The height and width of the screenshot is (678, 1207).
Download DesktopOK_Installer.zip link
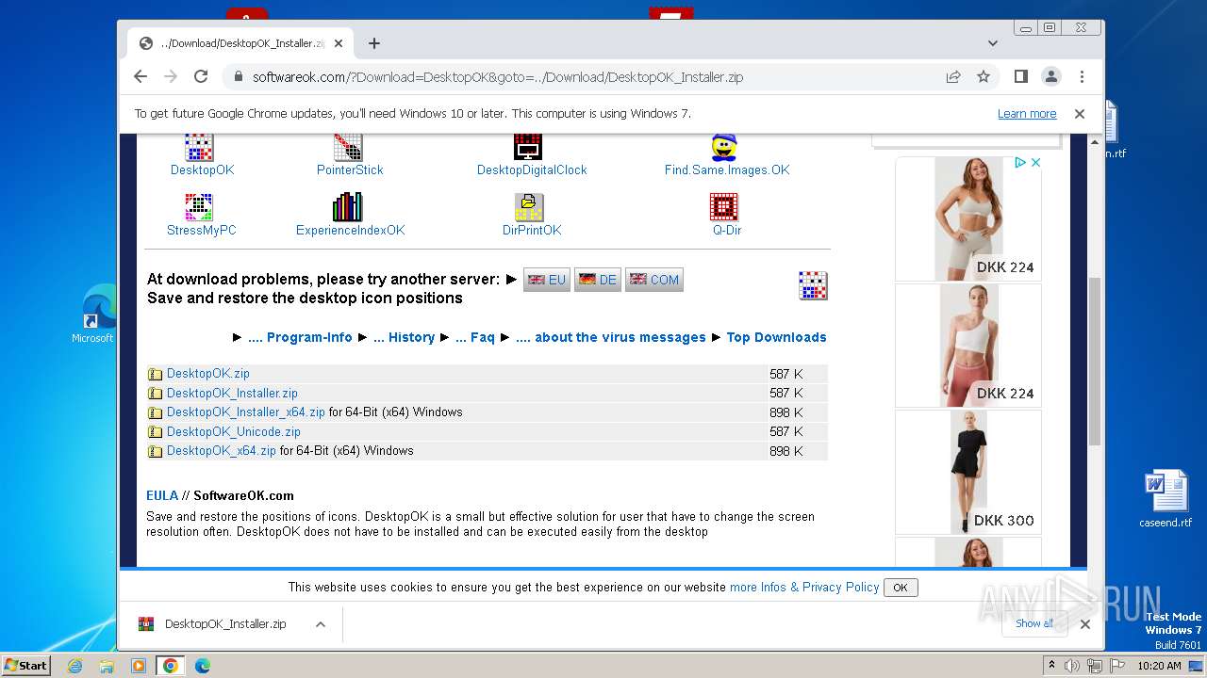[232, 394]
